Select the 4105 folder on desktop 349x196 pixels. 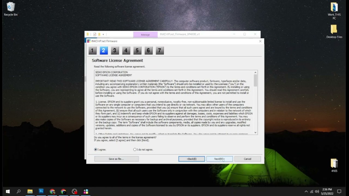coord(334,165)
